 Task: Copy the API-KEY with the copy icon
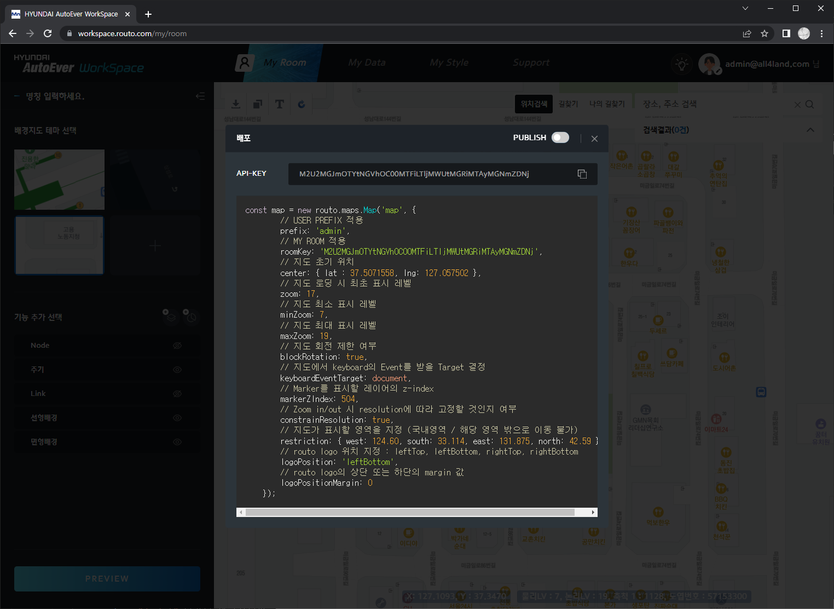pyautogui.click(x=582, y=174)
